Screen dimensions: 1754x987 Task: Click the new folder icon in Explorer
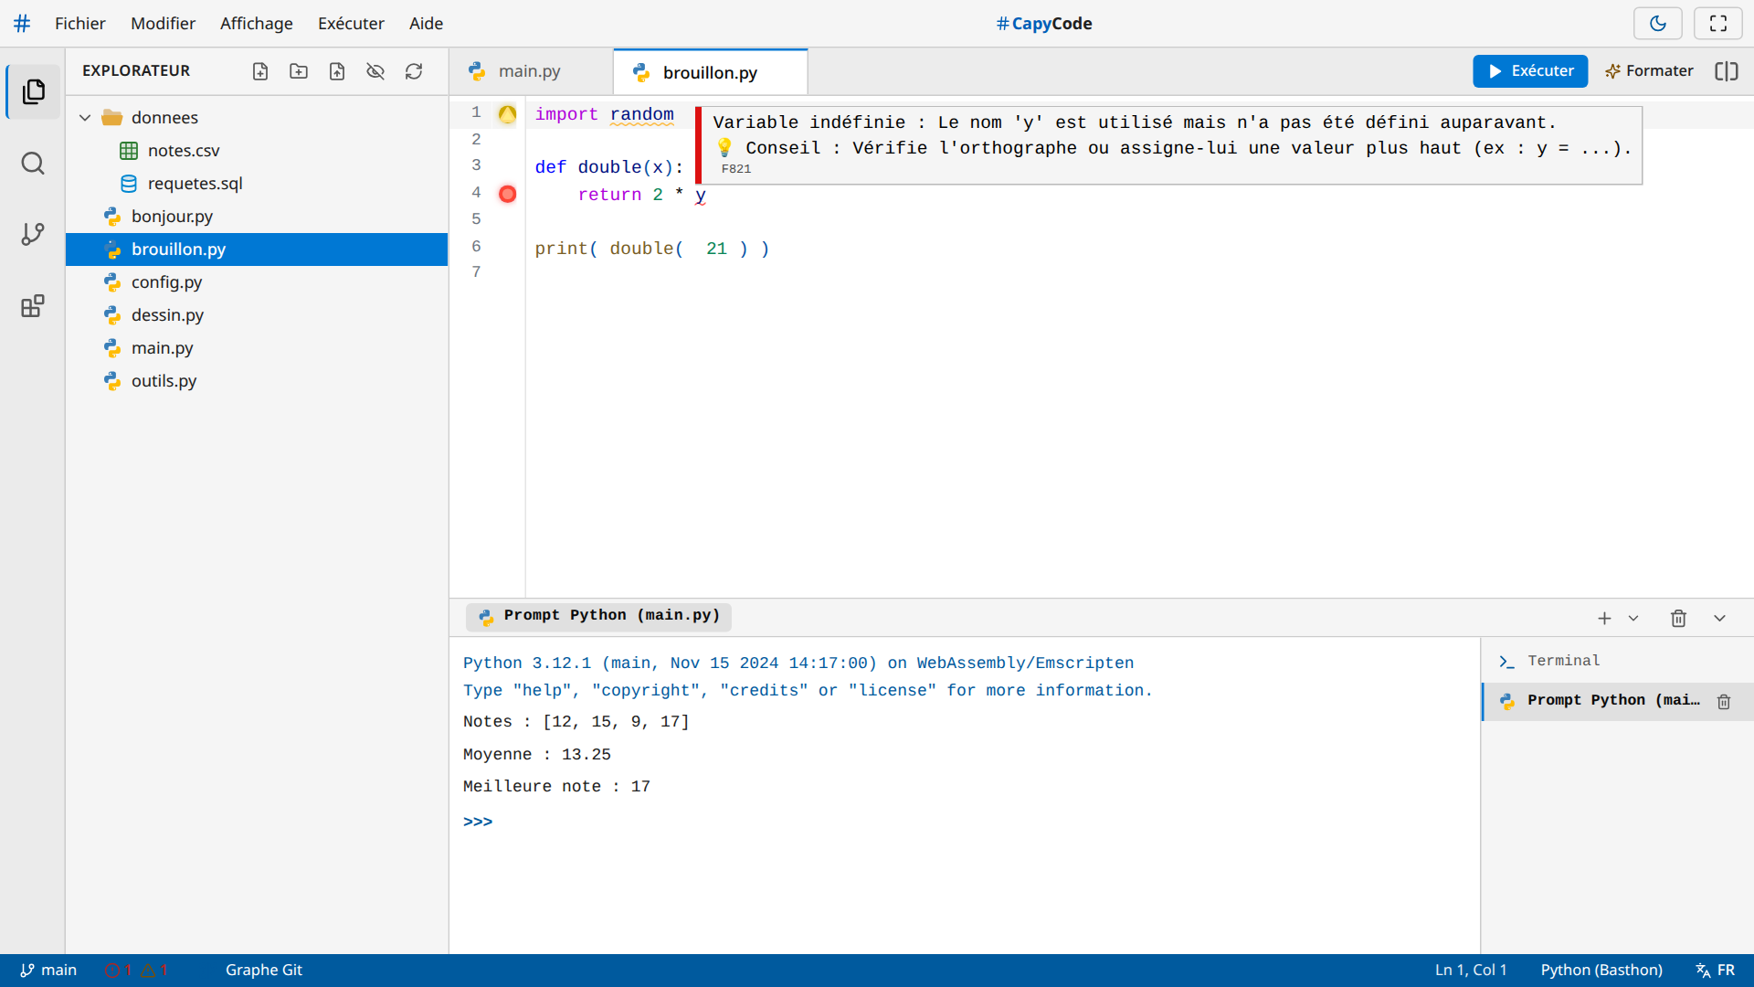click(299, 71)
